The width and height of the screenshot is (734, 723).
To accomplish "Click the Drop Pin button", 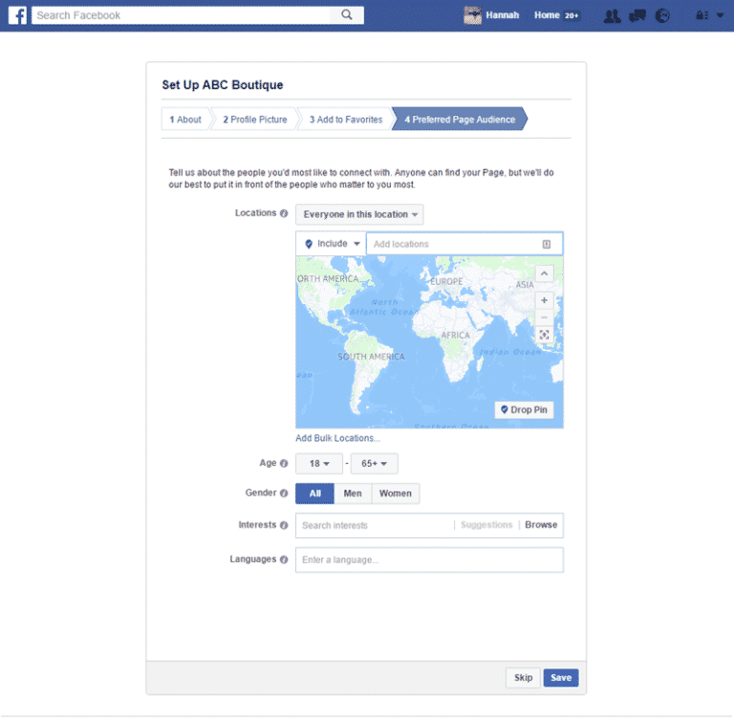I will click(524, 409).
